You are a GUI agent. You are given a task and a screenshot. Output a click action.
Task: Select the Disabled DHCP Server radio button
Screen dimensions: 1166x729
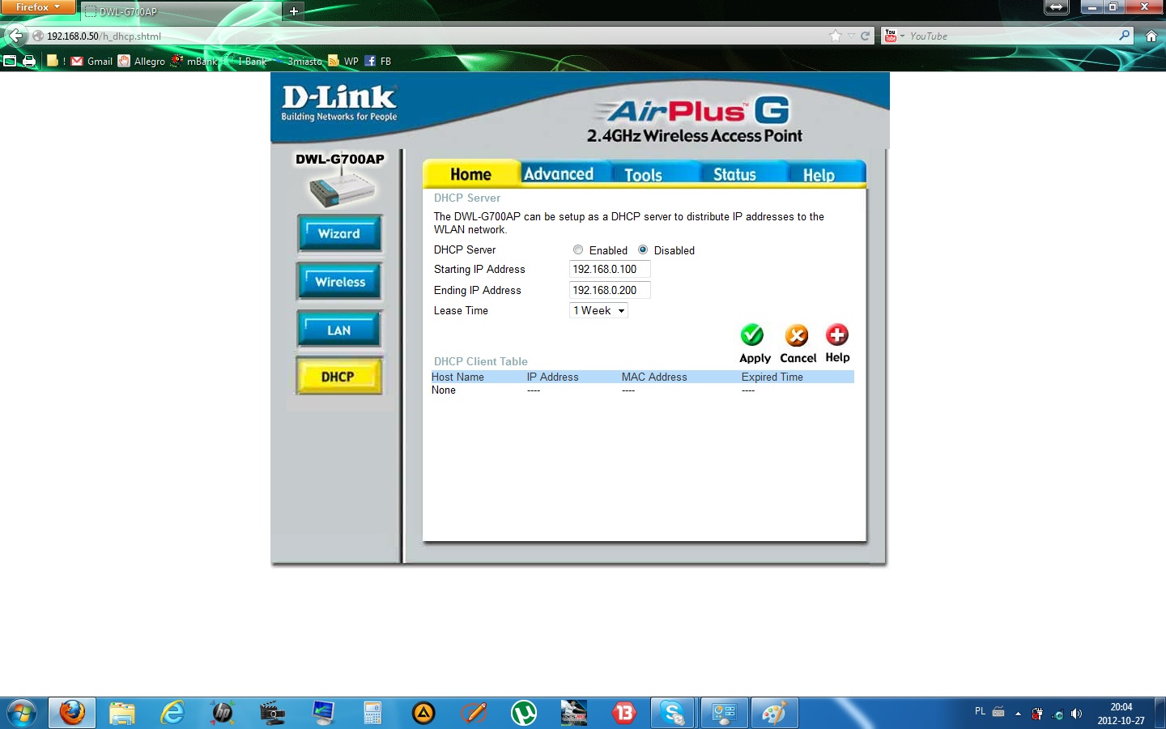tap(643, 249)
